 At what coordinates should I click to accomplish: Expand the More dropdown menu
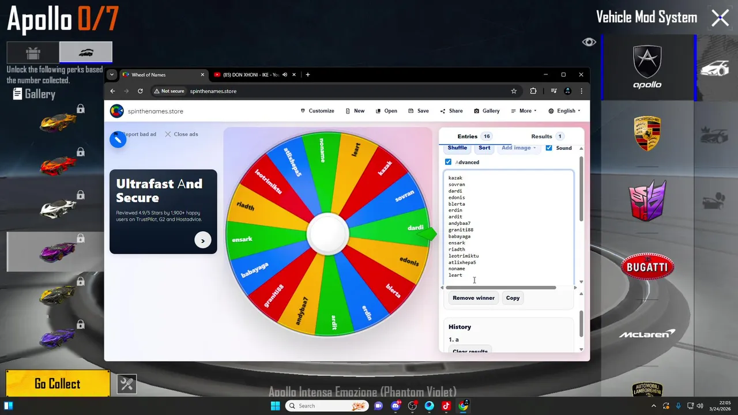pos(523,111)
